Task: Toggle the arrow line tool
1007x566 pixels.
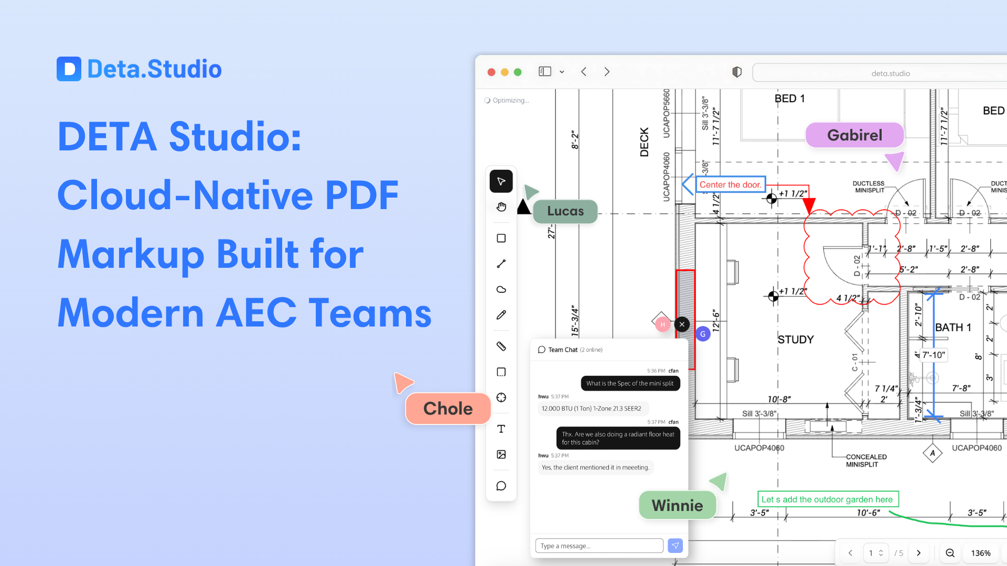Action: coord(501,263)
